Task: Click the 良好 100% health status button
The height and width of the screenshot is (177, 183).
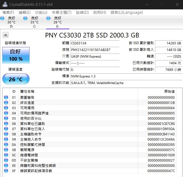Action: click(16, 55)
